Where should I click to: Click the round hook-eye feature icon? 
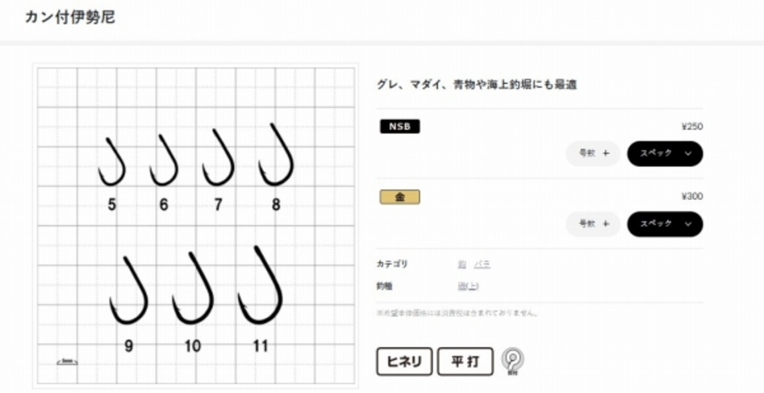tap(513, 361)
